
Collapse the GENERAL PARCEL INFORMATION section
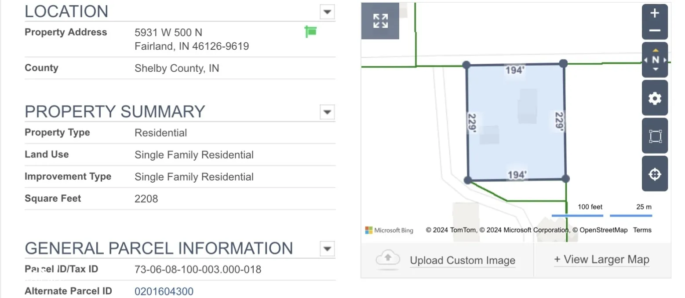pos(327,249)
